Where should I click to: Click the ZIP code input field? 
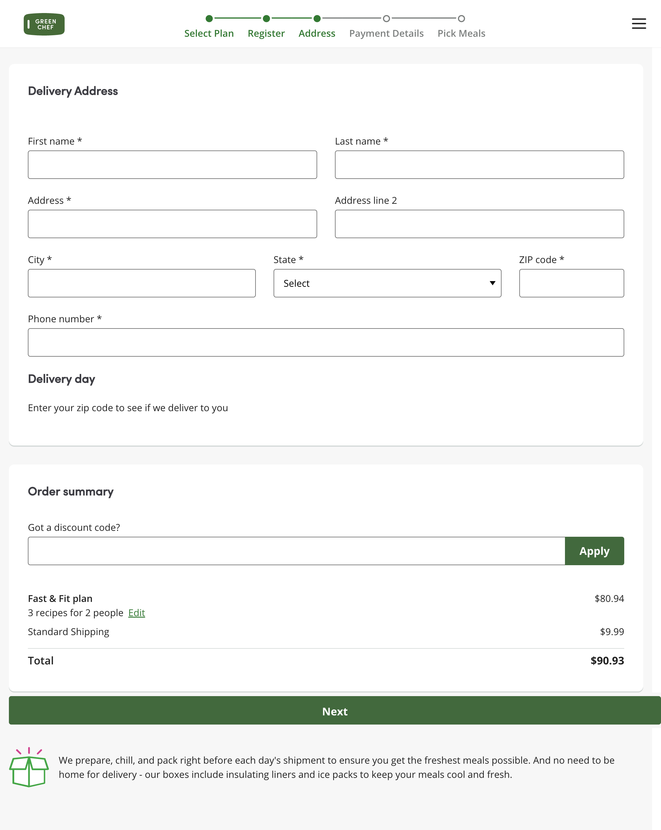coord(571,283)
